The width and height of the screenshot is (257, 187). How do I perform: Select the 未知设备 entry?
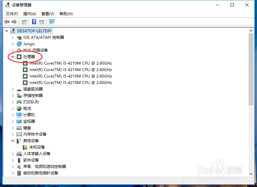click(37, 147)
